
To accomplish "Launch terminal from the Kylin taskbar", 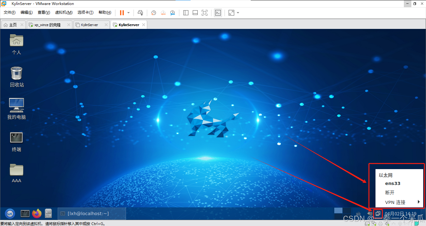I will pos(25,213).
